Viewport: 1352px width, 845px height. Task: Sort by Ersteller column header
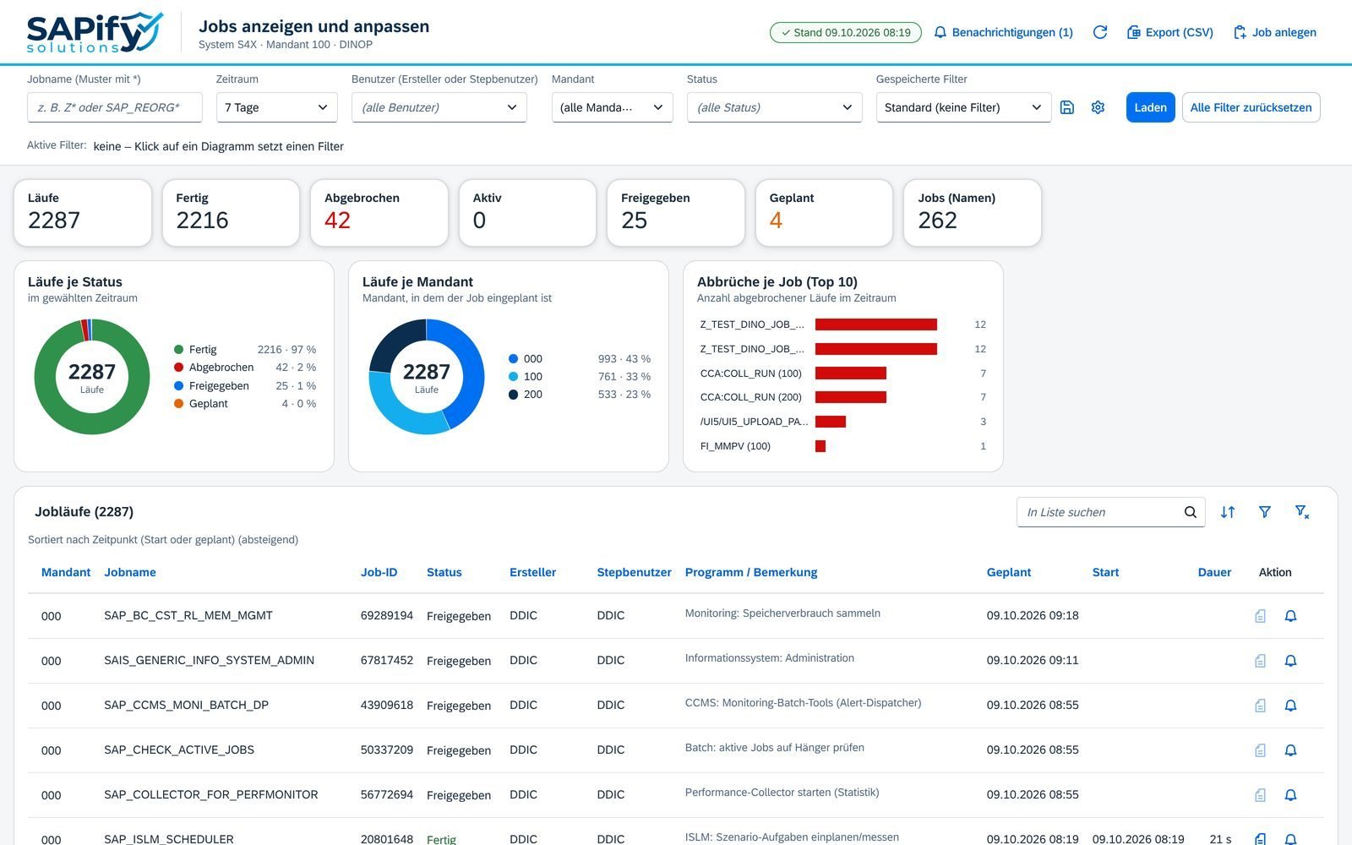pos(532,572)
